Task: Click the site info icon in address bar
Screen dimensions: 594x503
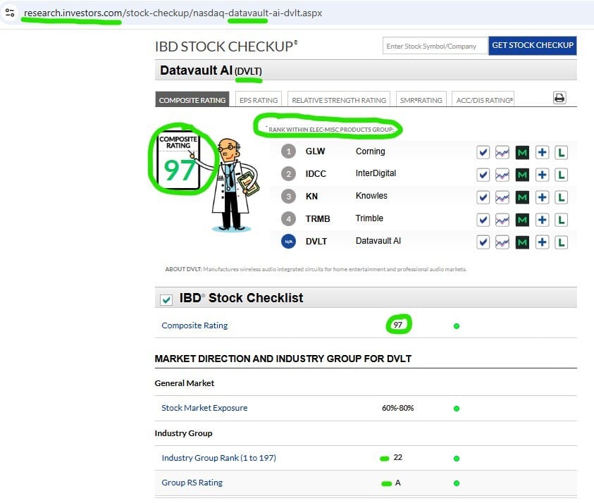Action: coord(11,13)
